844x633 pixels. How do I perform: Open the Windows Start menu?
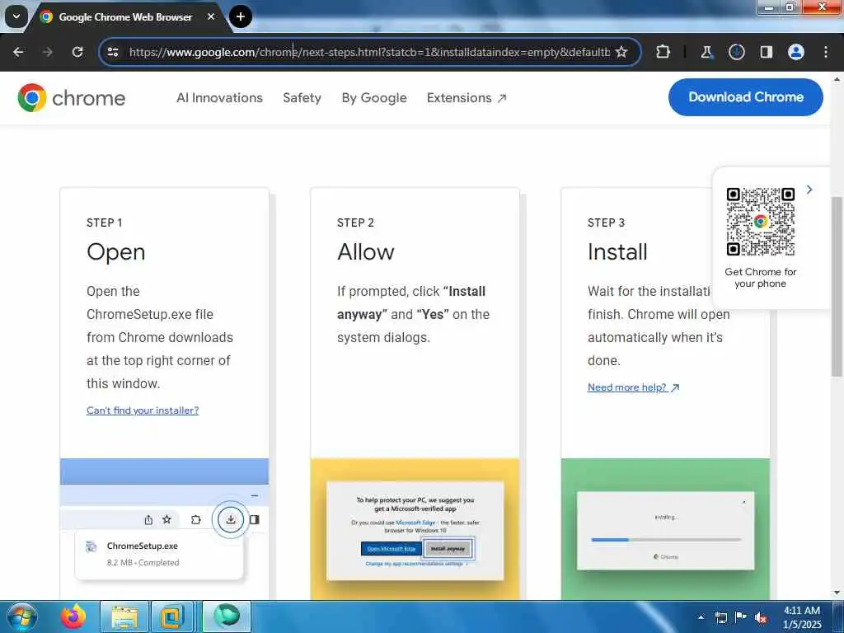(x=22, y=617)
